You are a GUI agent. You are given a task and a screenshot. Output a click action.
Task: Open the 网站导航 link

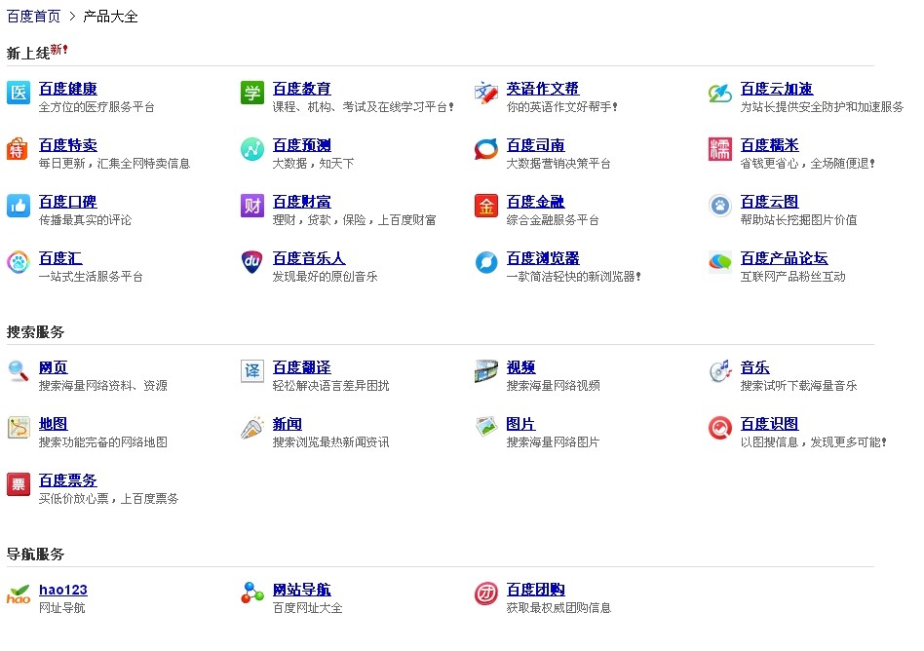(x=302, y=590)
